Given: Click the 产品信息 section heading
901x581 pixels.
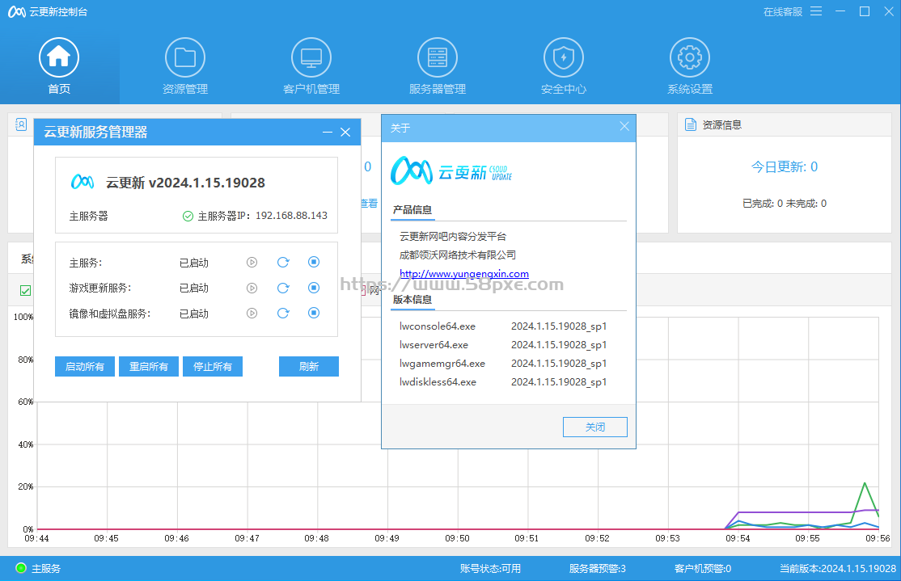Looking at the screenshot, I should point(412,209).
